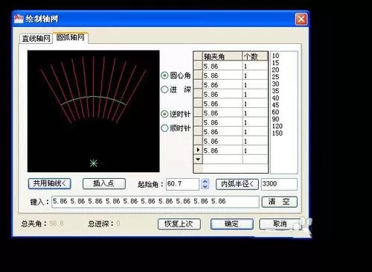Pick 150 from the angle preset list
This screenshot has width=372, height=272.
[x=278, y=133]
